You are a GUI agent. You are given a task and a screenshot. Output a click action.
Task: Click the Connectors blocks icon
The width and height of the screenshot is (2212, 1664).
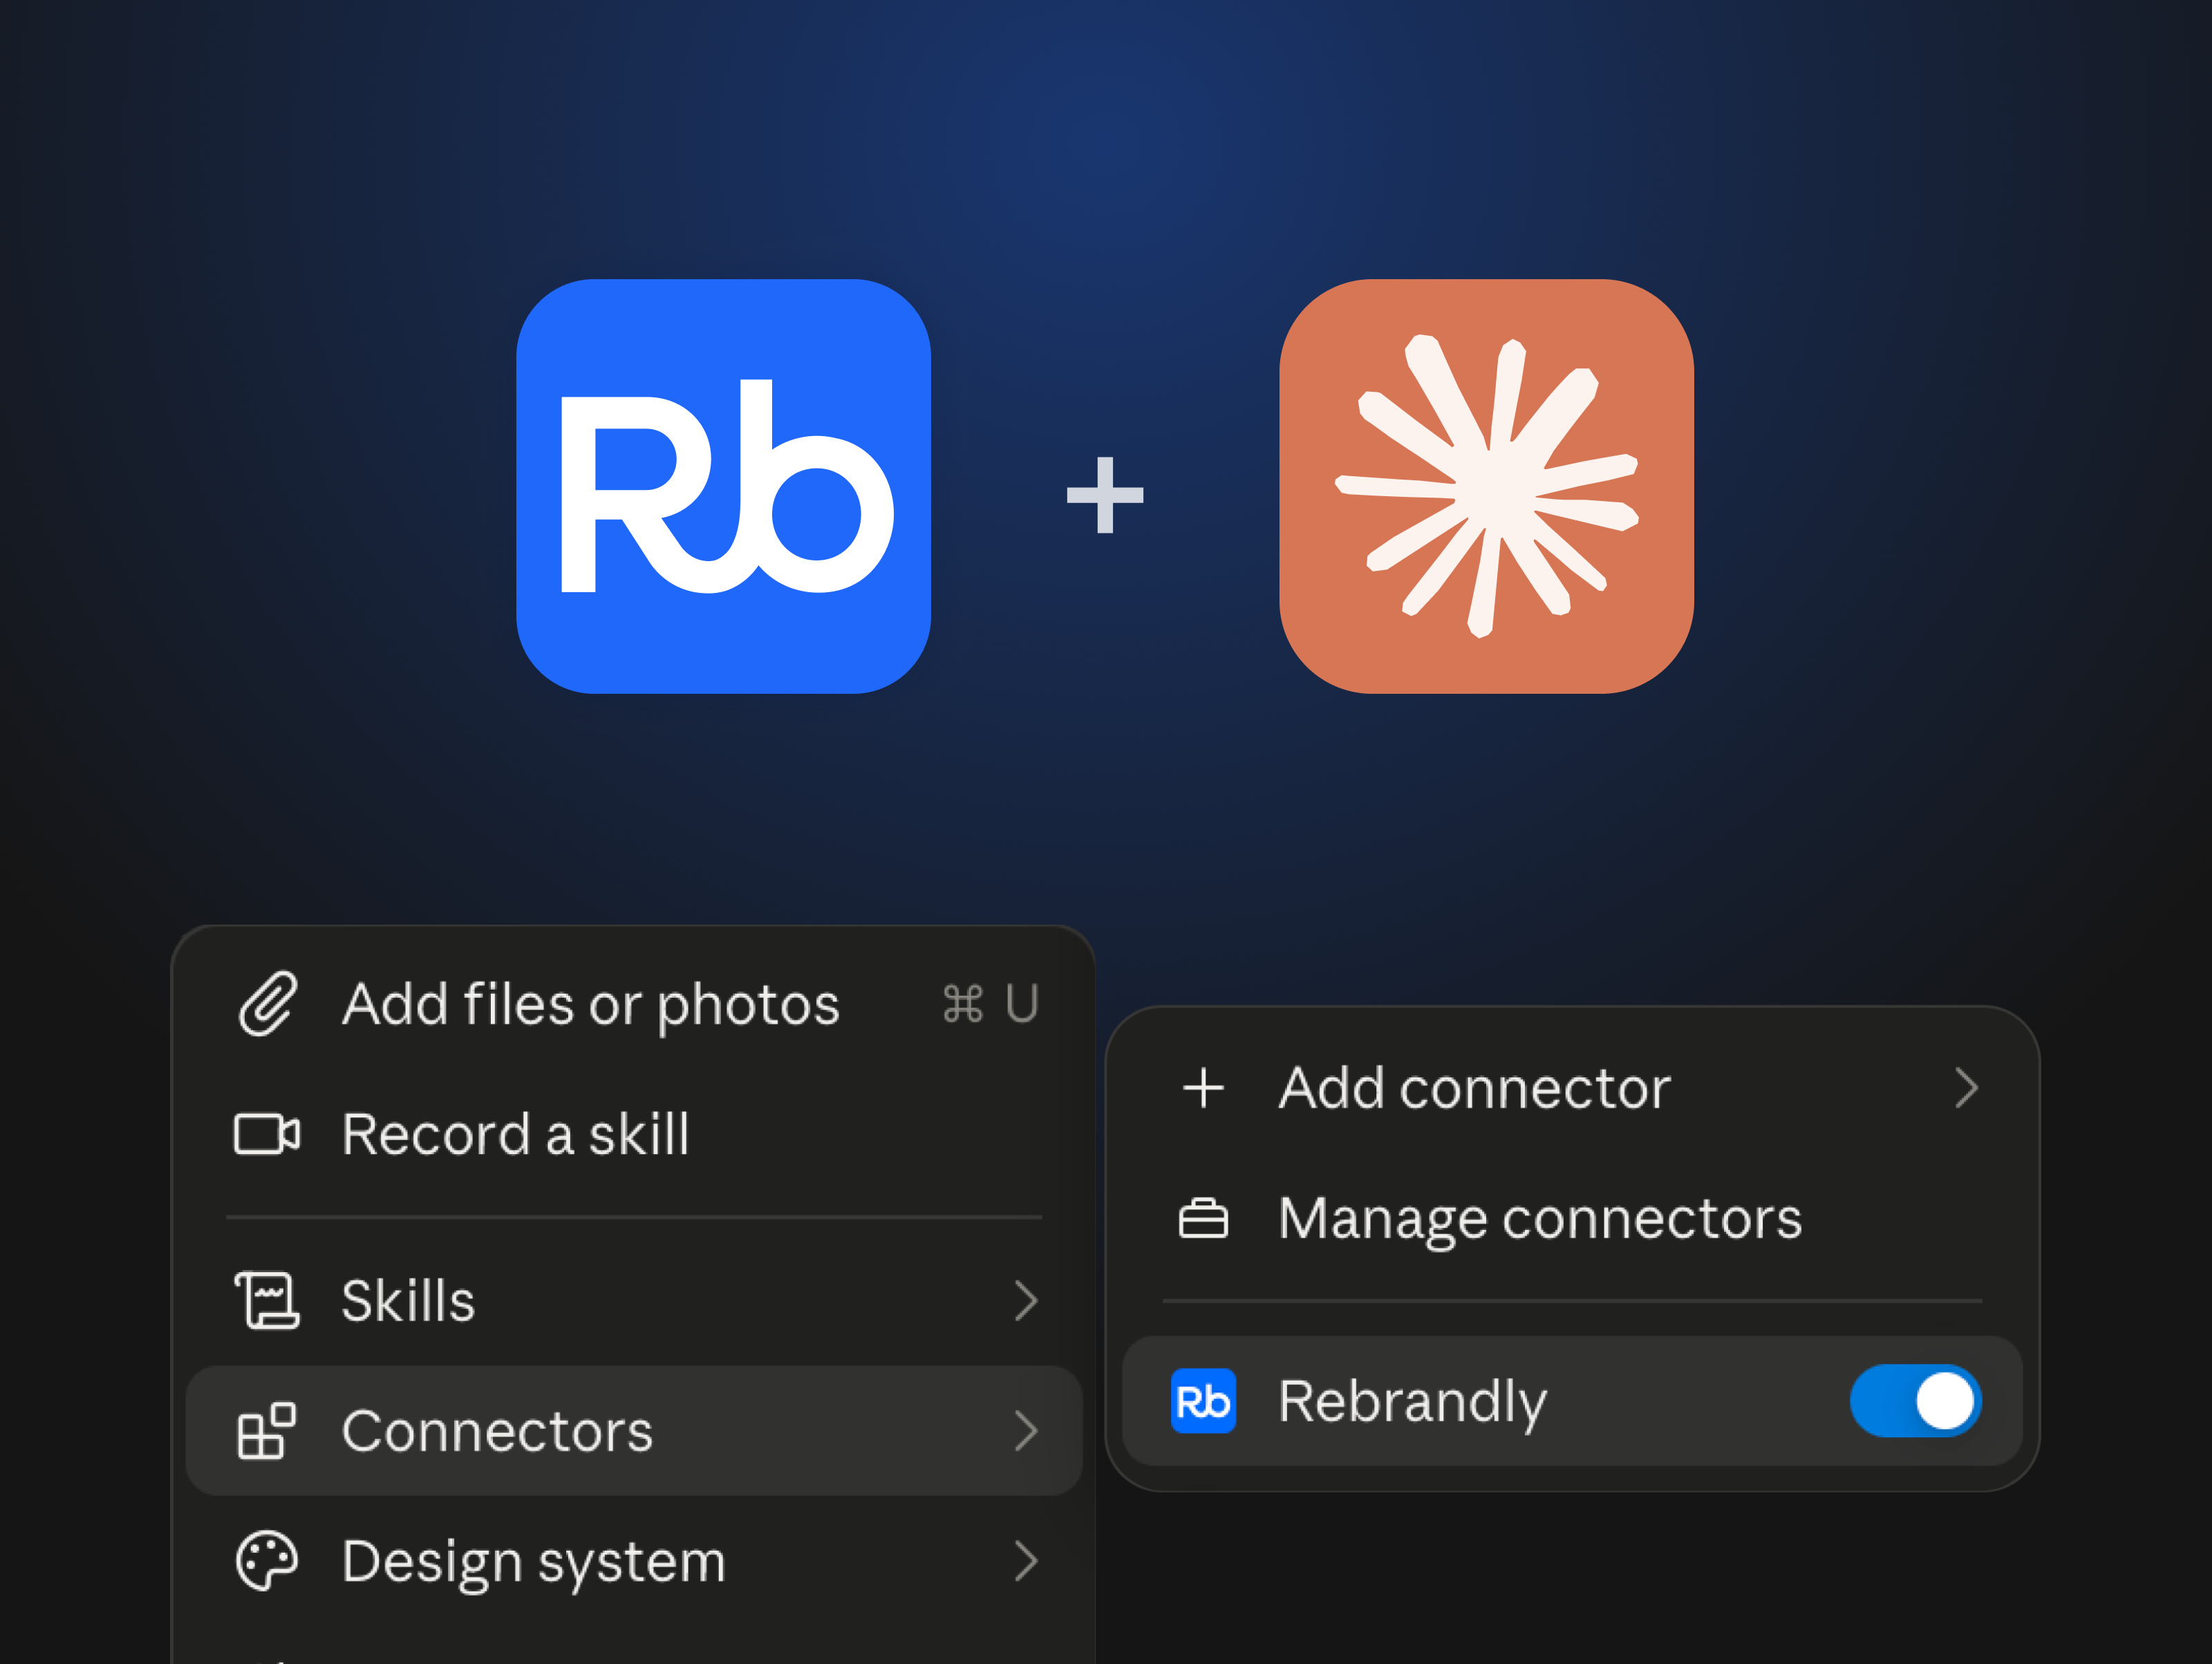click(x=266, y=1431)
